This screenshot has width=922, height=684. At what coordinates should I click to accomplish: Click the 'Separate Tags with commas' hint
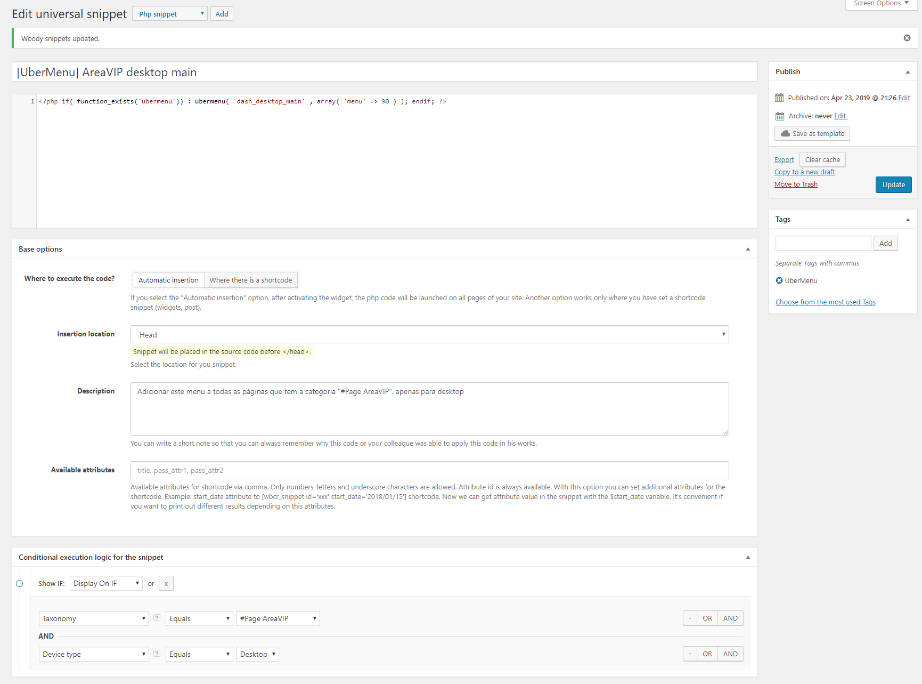[x=817, y=263]
